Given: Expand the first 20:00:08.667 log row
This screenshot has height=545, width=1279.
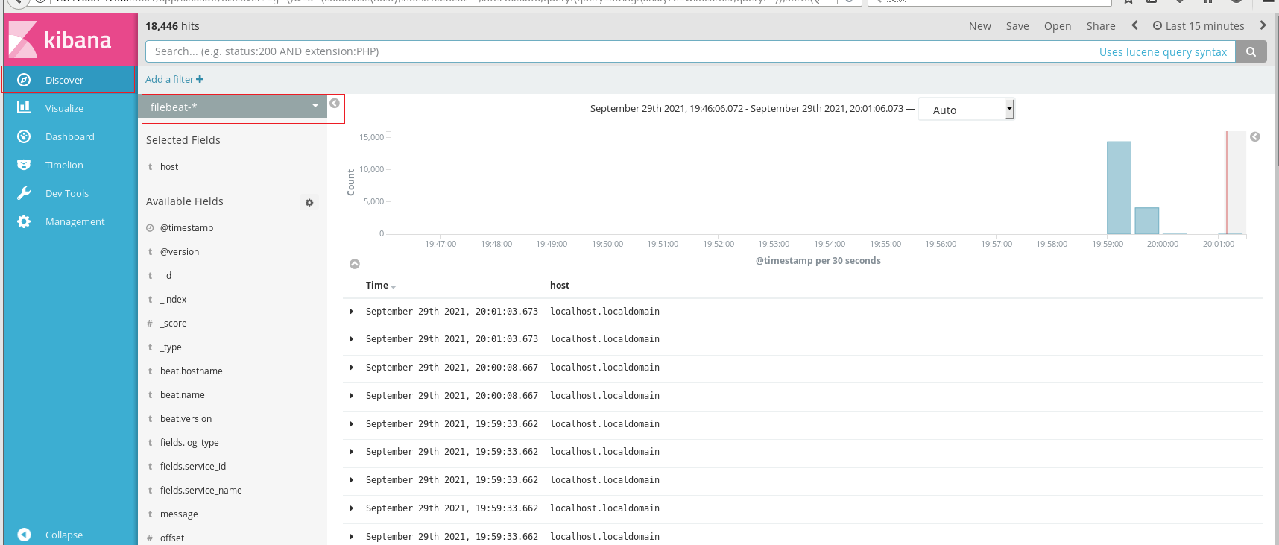Looking at the screenshot, I should pos(351,368).
